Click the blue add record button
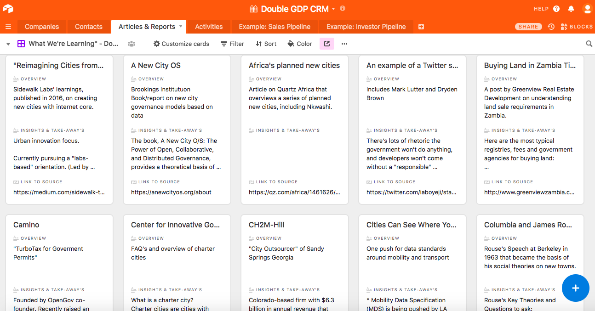The width and height of the screenshot is (595, 311). coord(575,288)
